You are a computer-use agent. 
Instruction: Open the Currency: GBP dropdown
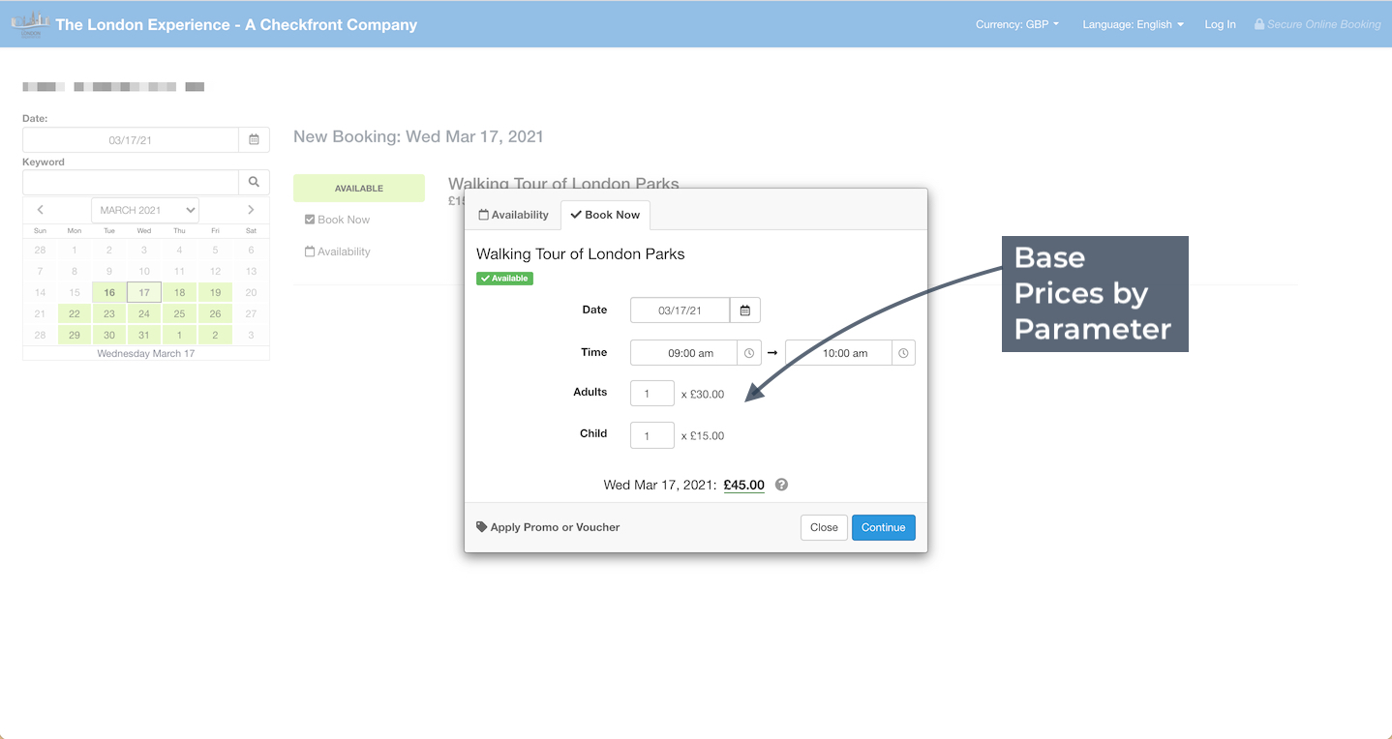(x=1017, y=24)
